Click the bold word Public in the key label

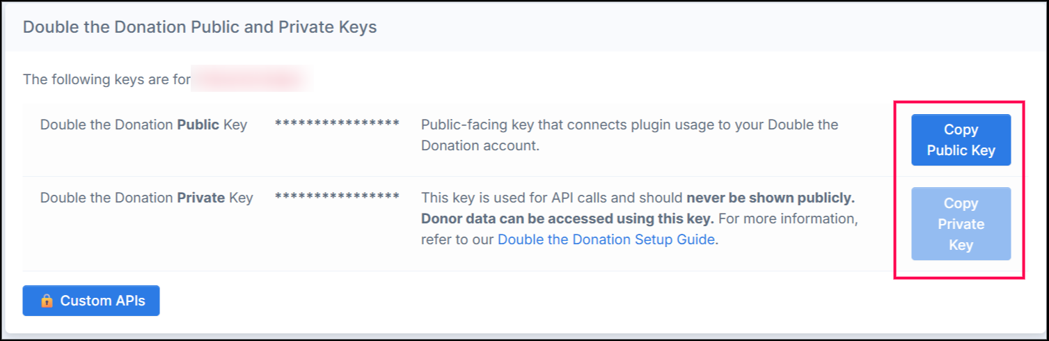pyautogui.click(x=198, y=125)
